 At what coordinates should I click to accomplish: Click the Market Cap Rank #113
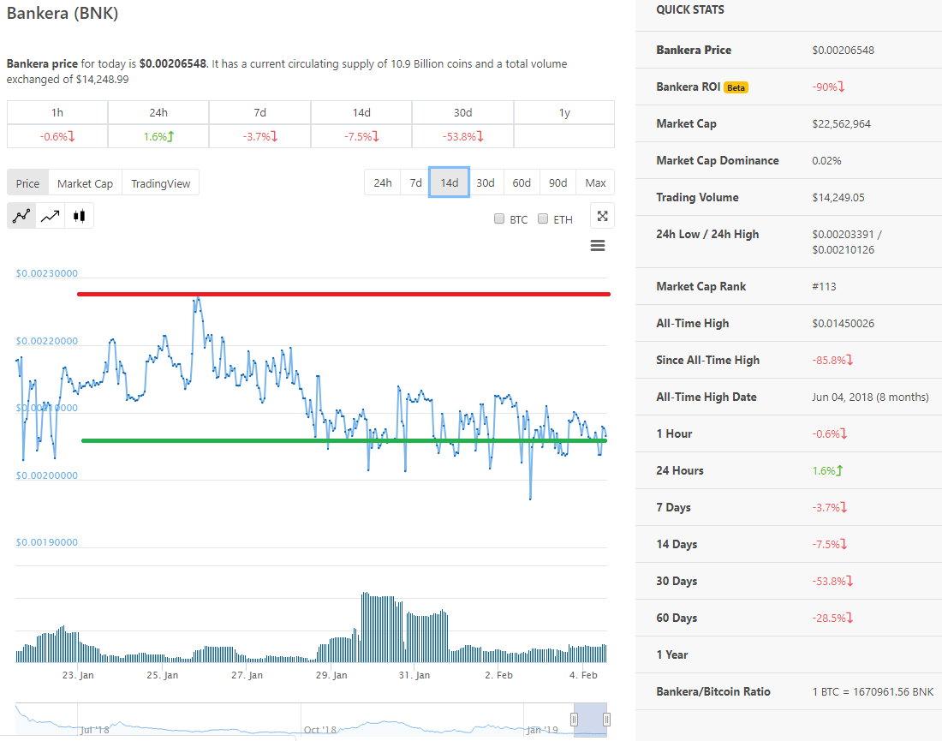[x=824, y=287]
